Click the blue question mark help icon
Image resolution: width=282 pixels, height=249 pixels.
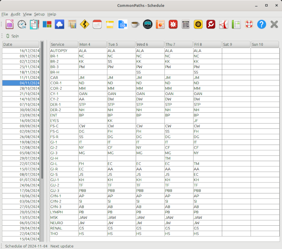pyautogui.click(x=261, y=24)
